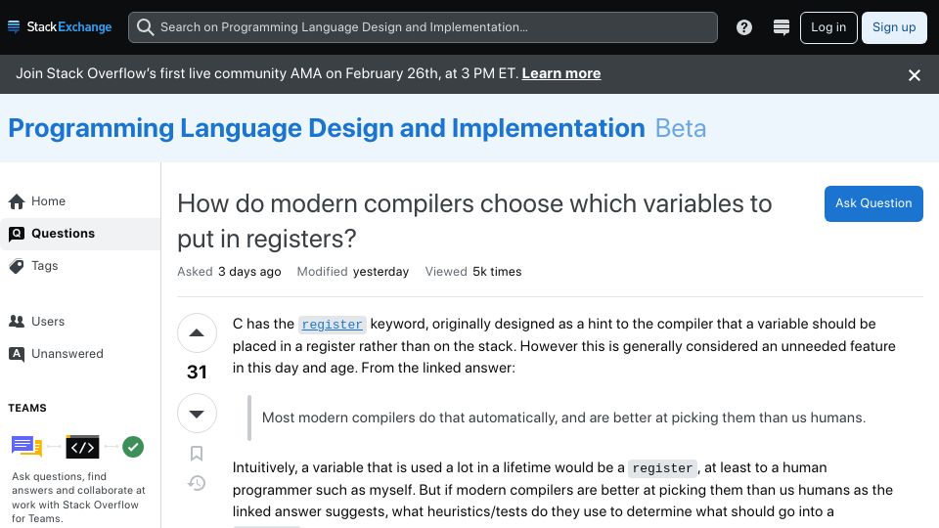Viewport: 939px width, 528px height.
Task: Click the search magnifier icon
Action: [145, 27]
